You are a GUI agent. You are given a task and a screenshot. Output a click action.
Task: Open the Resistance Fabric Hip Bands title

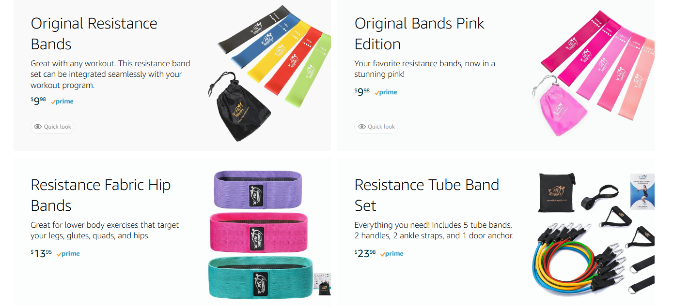100,195
